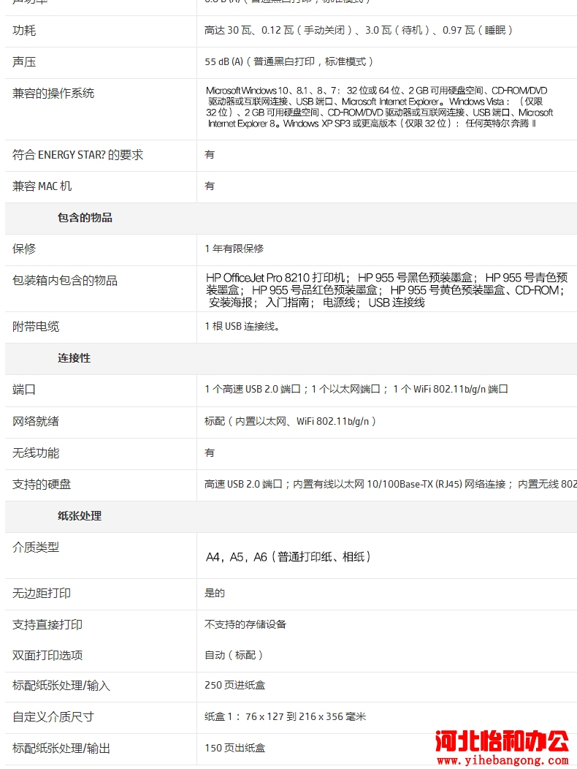This screenshot has width=577, height=769.
Task: Click 有 value in 无线功能 row
Action: click(x=210, y=452)
